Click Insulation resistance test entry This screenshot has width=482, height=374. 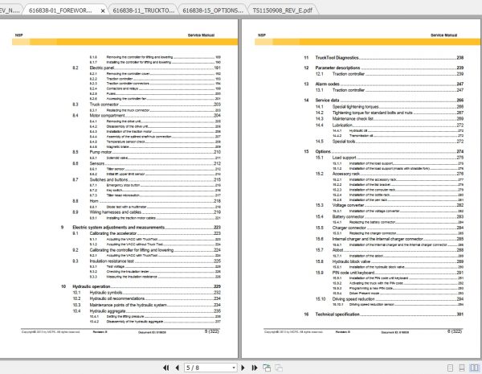(x=147, y=261)
